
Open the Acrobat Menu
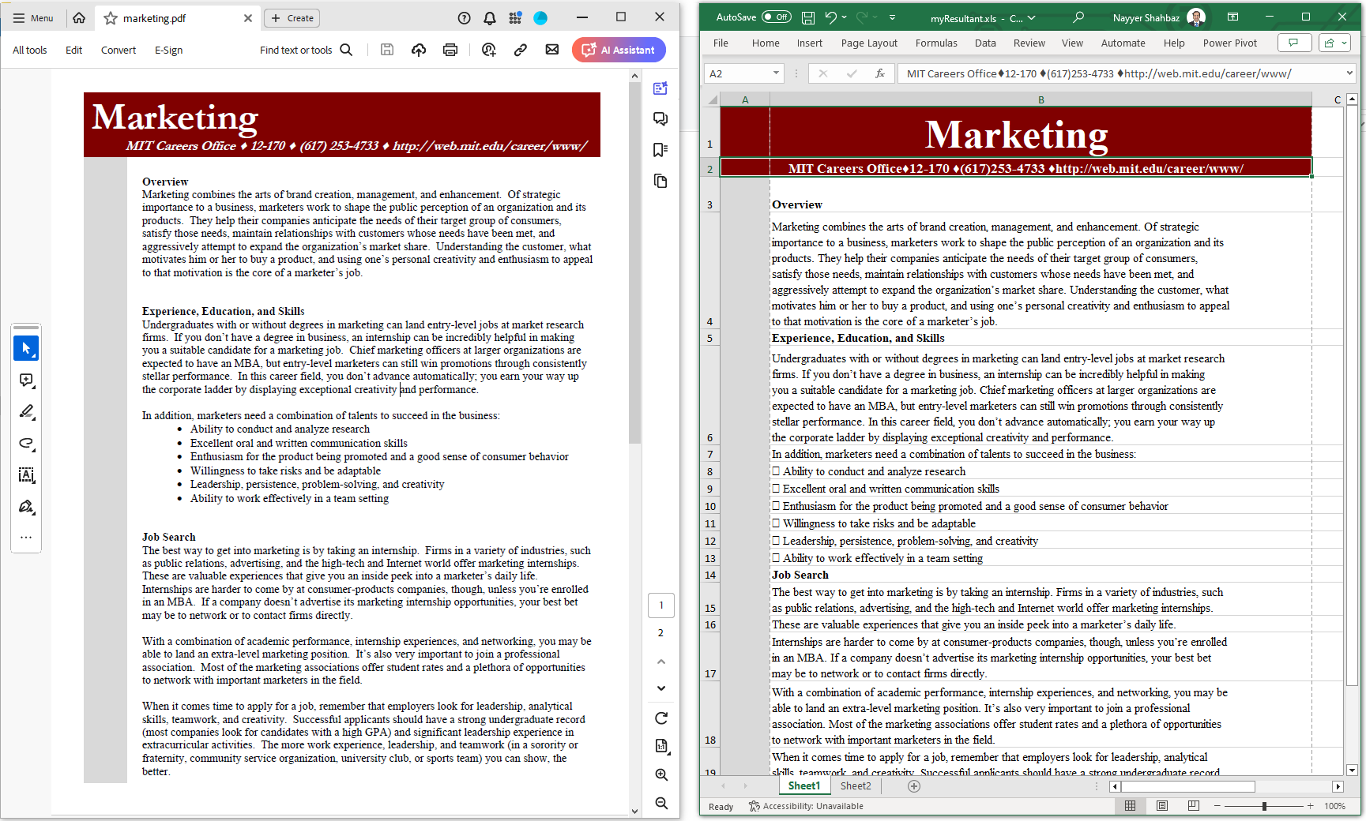pyautogui.click(x=33, y=18)
